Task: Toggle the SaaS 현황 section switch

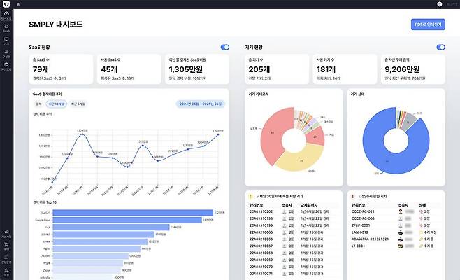Action: [224, 47]
